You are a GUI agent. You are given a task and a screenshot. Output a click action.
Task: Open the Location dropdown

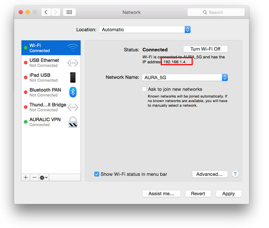(x=145, y=30)
